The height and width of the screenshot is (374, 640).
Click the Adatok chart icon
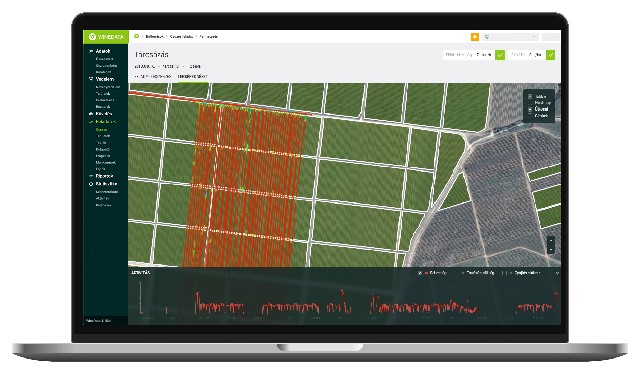91,51
